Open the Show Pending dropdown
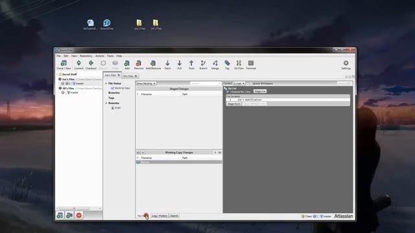 click(x=146, y=83)
